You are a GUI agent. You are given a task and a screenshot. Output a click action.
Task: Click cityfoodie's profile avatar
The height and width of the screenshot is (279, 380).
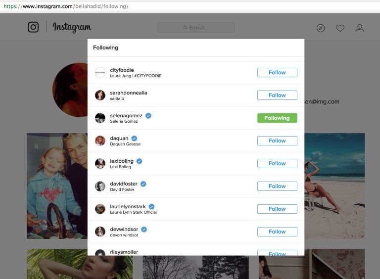point(100,72)
